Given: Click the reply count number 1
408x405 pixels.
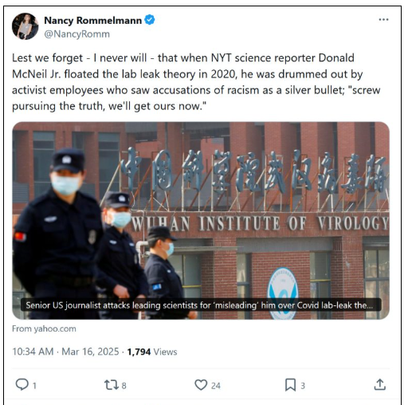Looking at the screenshot, I should [x=34, y=386].
